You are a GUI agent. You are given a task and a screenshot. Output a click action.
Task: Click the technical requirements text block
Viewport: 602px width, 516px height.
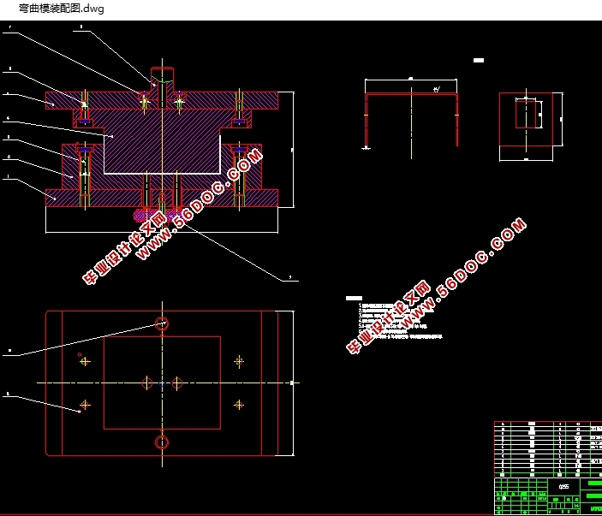pyautogui.click(x=395, y=319)
